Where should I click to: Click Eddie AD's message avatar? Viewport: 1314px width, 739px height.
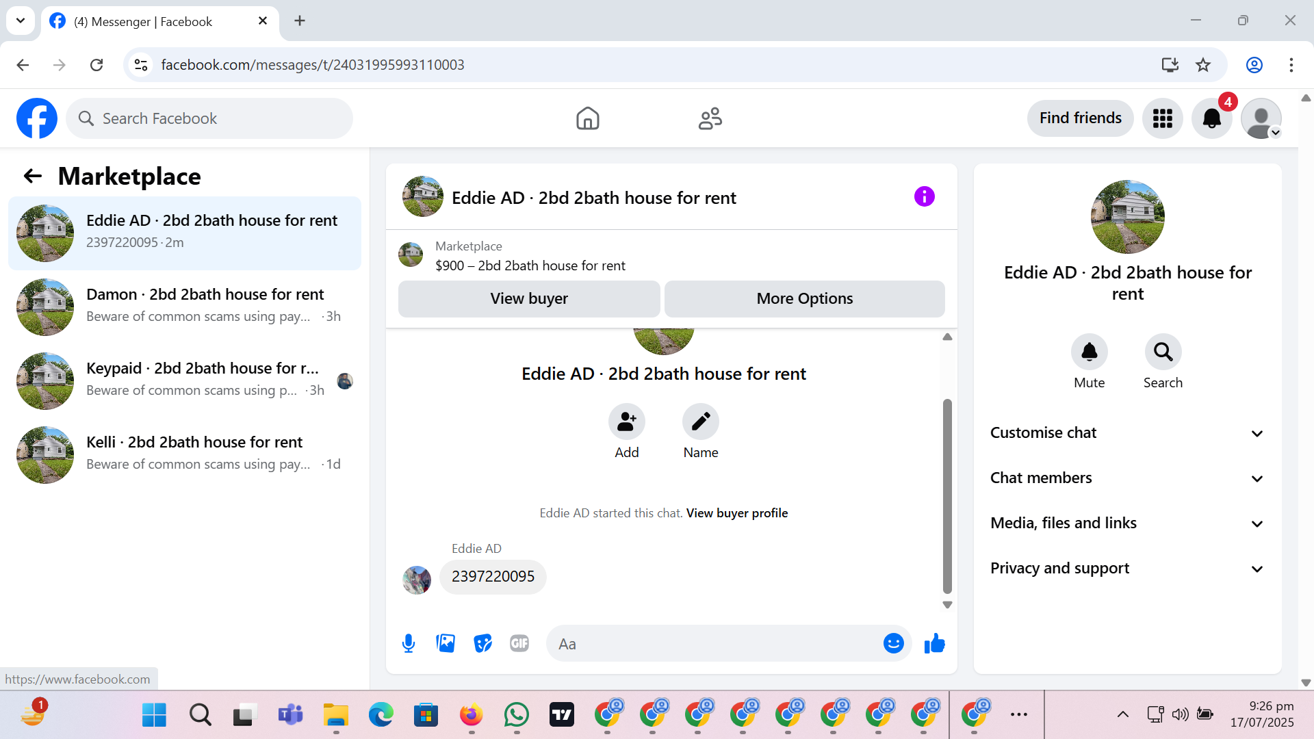(417, 580)
